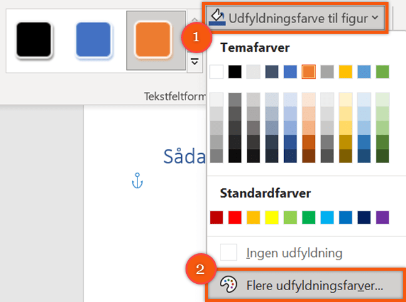This screenshot has width=406, height=302.
Task: Pick the white theme color
Action: pos(216,72)
